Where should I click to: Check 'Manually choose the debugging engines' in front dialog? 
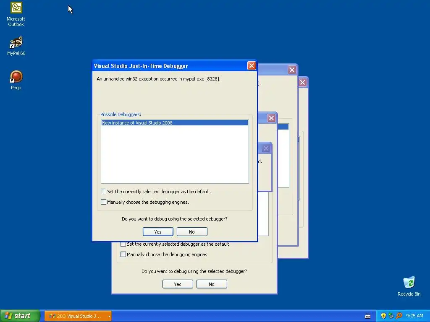103,202
